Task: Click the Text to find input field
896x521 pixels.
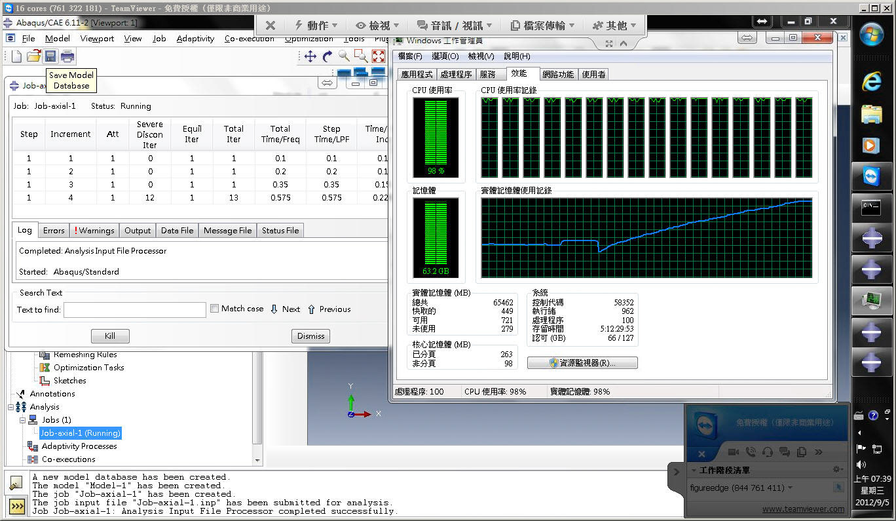Action: (134, 309)
